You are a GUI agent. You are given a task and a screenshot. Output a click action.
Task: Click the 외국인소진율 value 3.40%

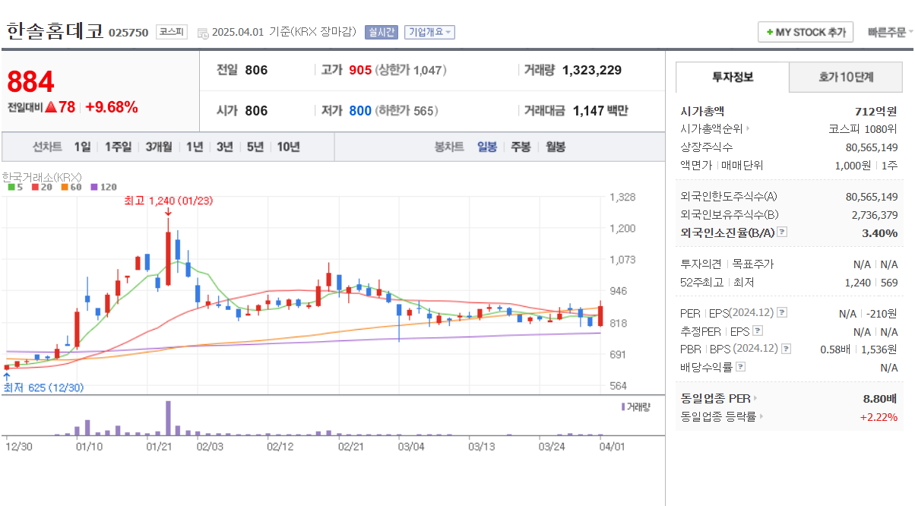click(879, 232)
